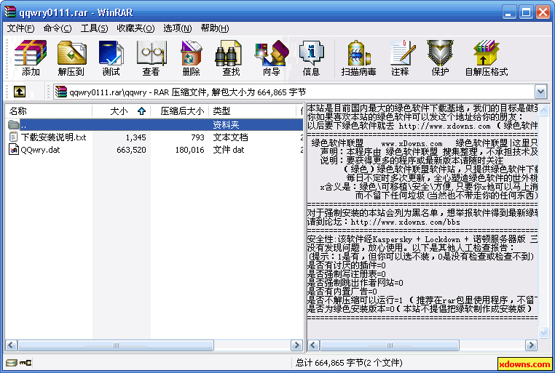Open the 选项(N) menu

[177, 28]
